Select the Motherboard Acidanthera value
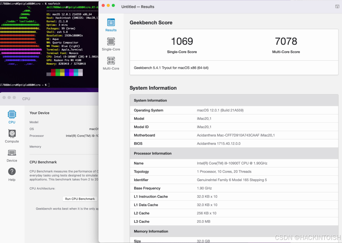342x243 pixels. click(236, 135)
